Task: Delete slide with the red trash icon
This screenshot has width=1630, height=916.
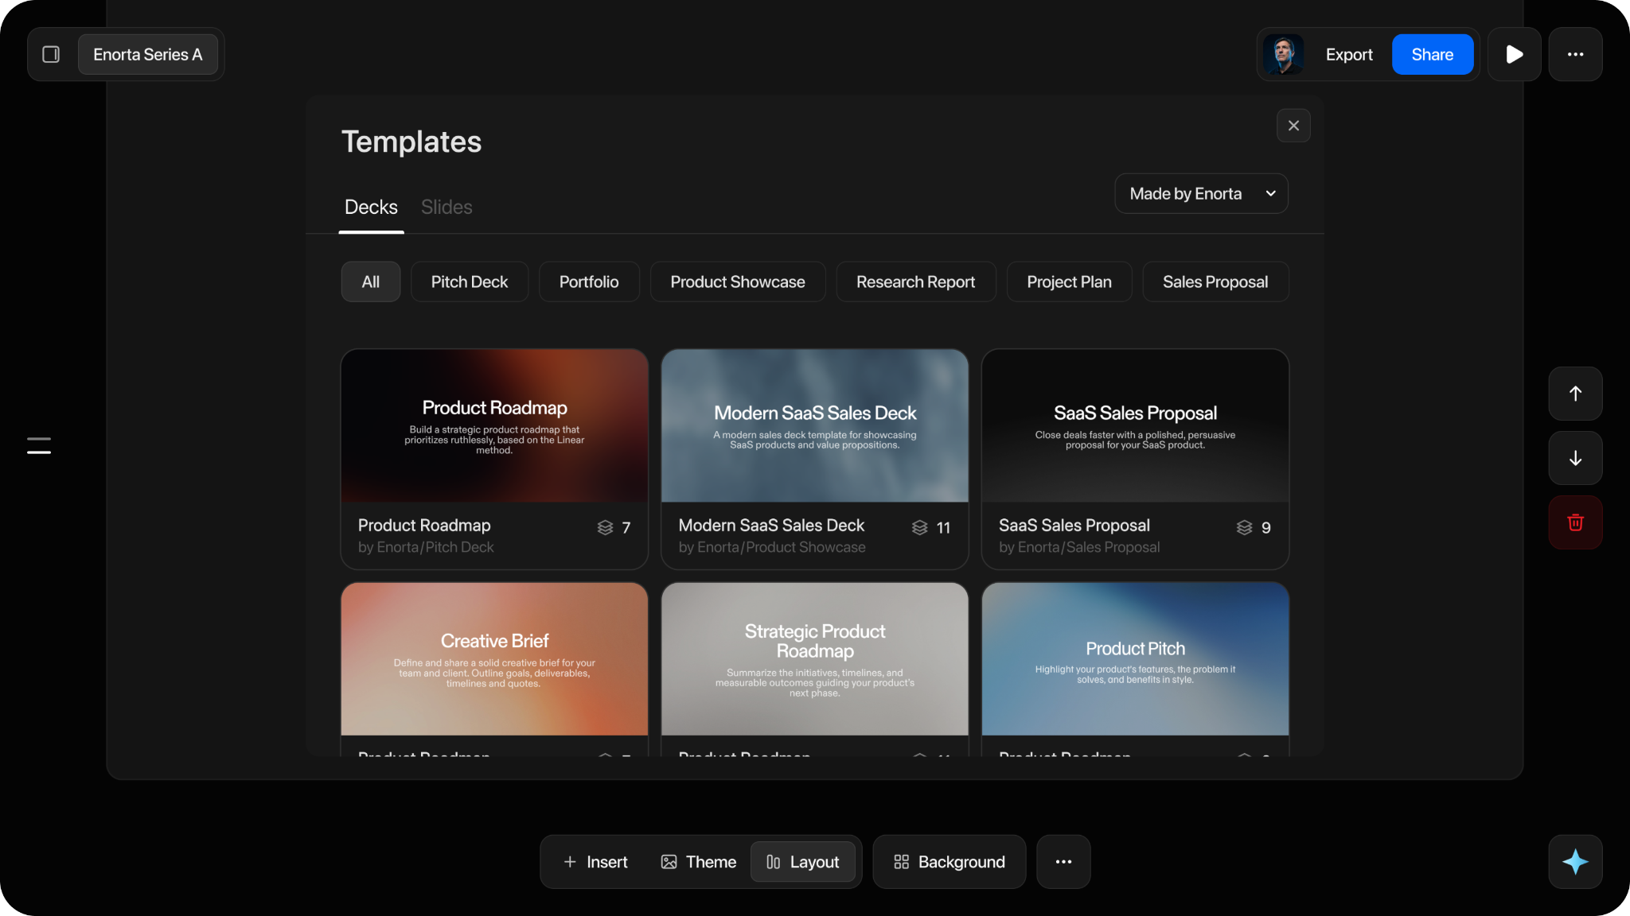Action: (x=1575, y=522)
